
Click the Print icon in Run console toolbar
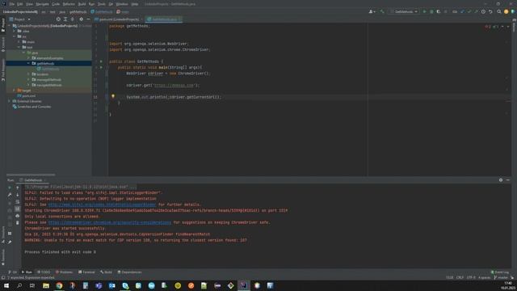[18, 216]
